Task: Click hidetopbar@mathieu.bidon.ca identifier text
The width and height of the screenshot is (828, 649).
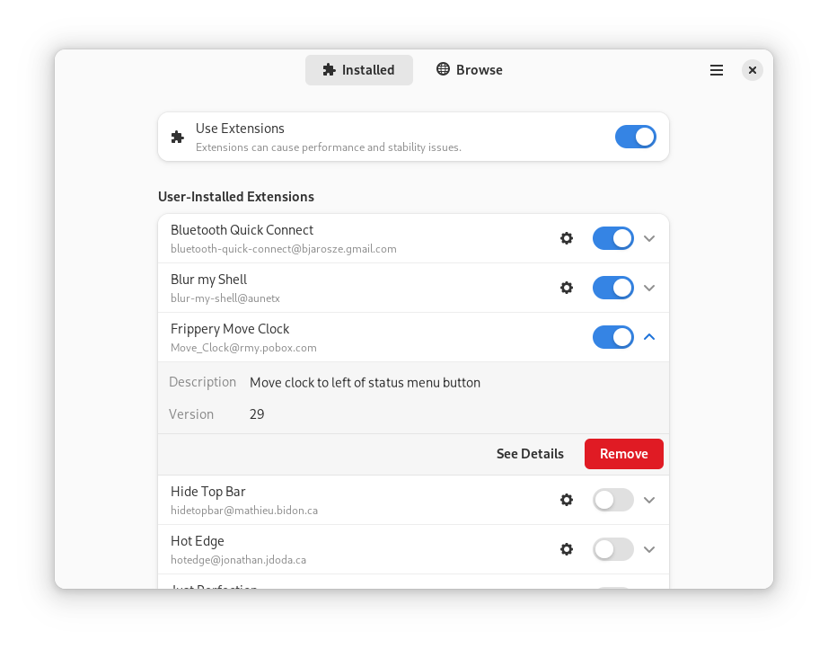Action: [x=244, y=511]
